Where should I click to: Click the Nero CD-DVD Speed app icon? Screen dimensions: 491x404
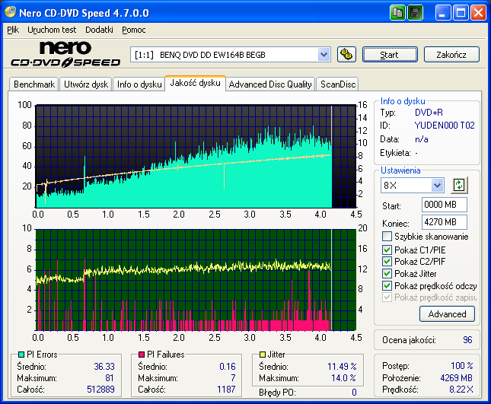[x=11, y=12]
